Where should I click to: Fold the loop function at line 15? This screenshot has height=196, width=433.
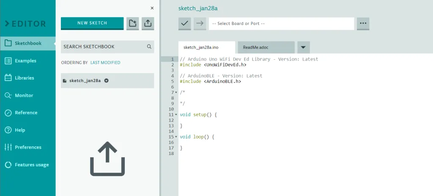[x=176, y=137]
